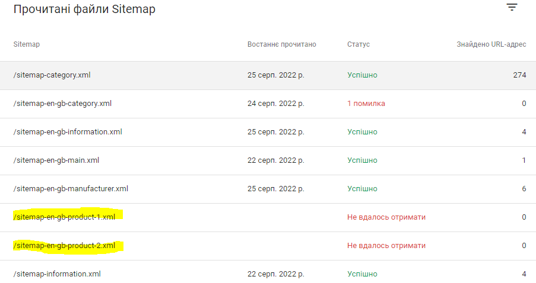
Task: Select the /sitemap-en-gb-main.xml row
Action: click(268, 160)
